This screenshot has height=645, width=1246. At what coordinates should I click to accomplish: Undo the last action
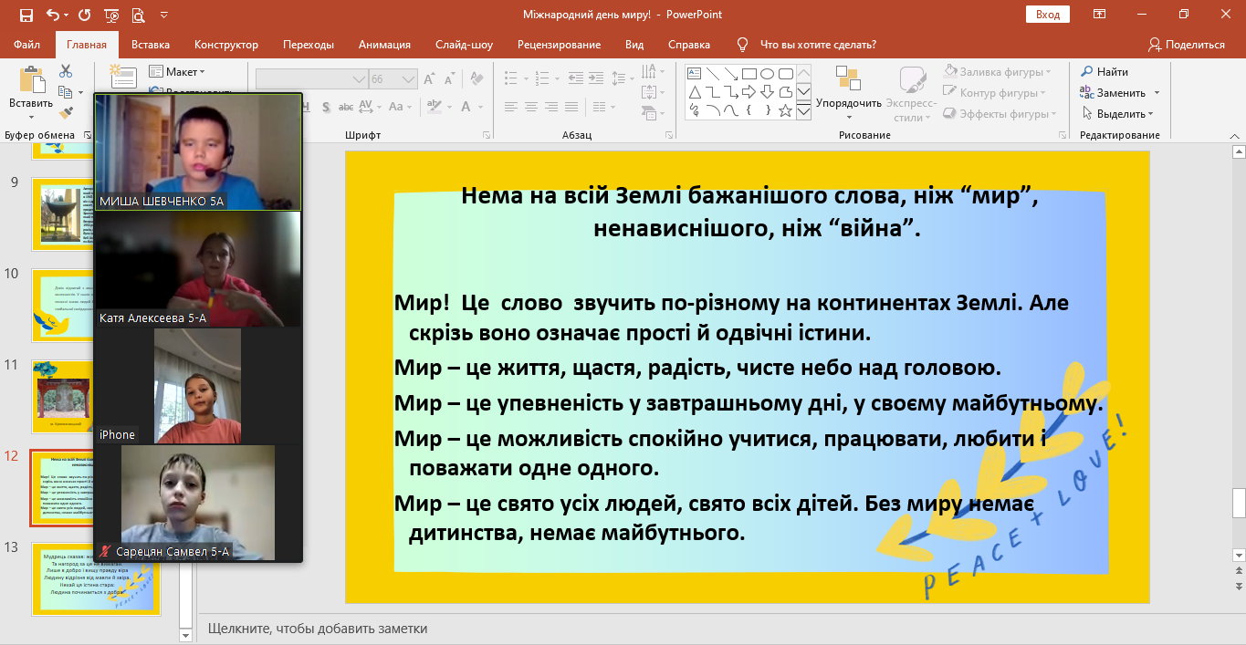[52, 15]
